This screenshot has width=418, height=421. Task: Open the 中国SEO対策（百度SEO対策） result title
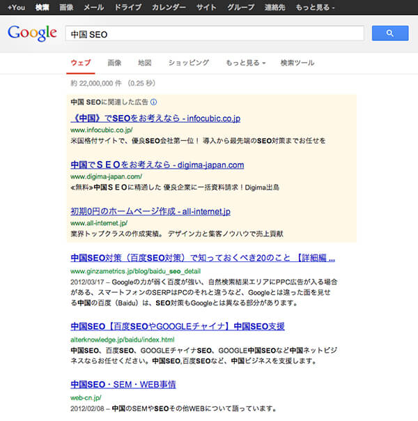(x=203, y=257)
